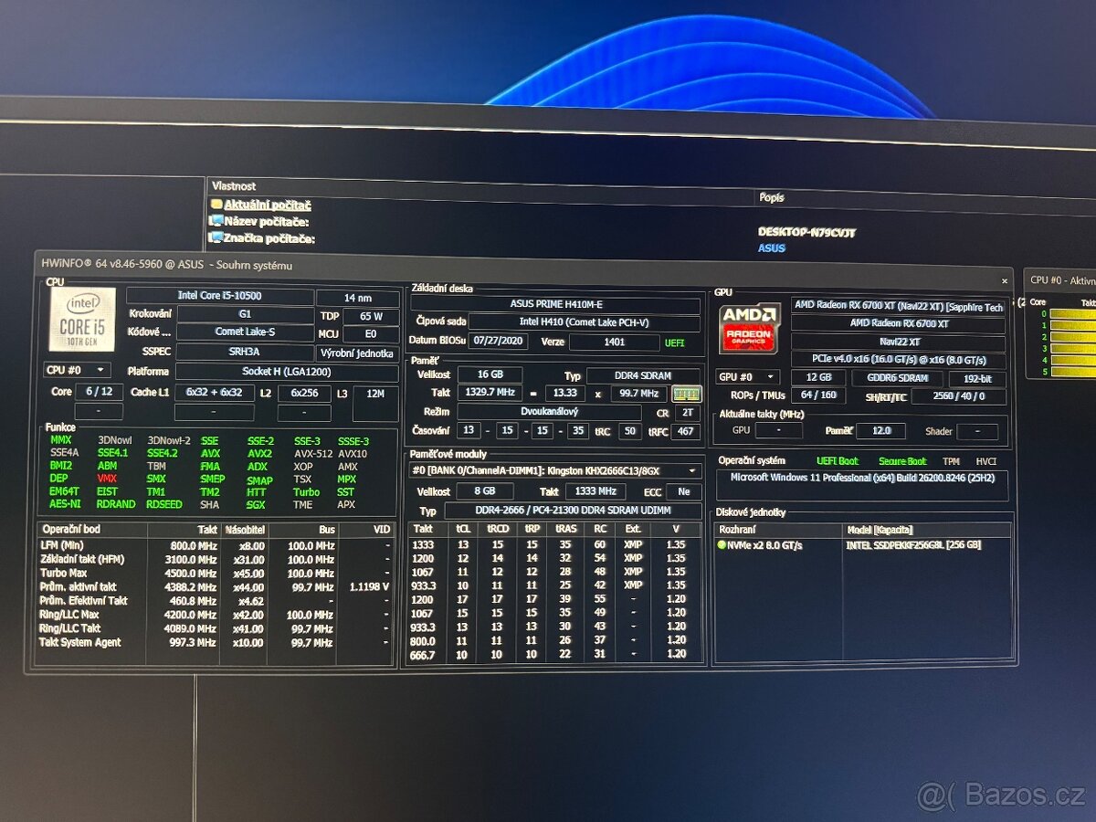Click the 1329.7 MHz memory clock value
Screen dimensions: 1096x822
pos(490,393)
